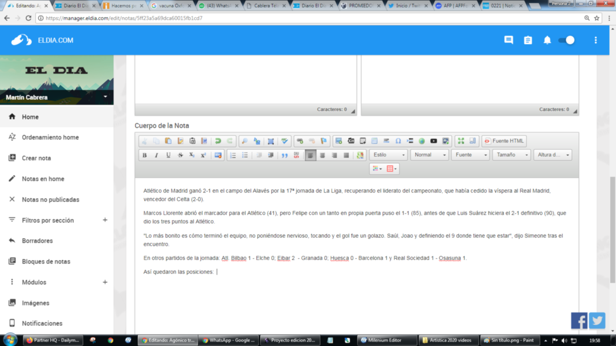Insert an anchor flag

(324, 141)
